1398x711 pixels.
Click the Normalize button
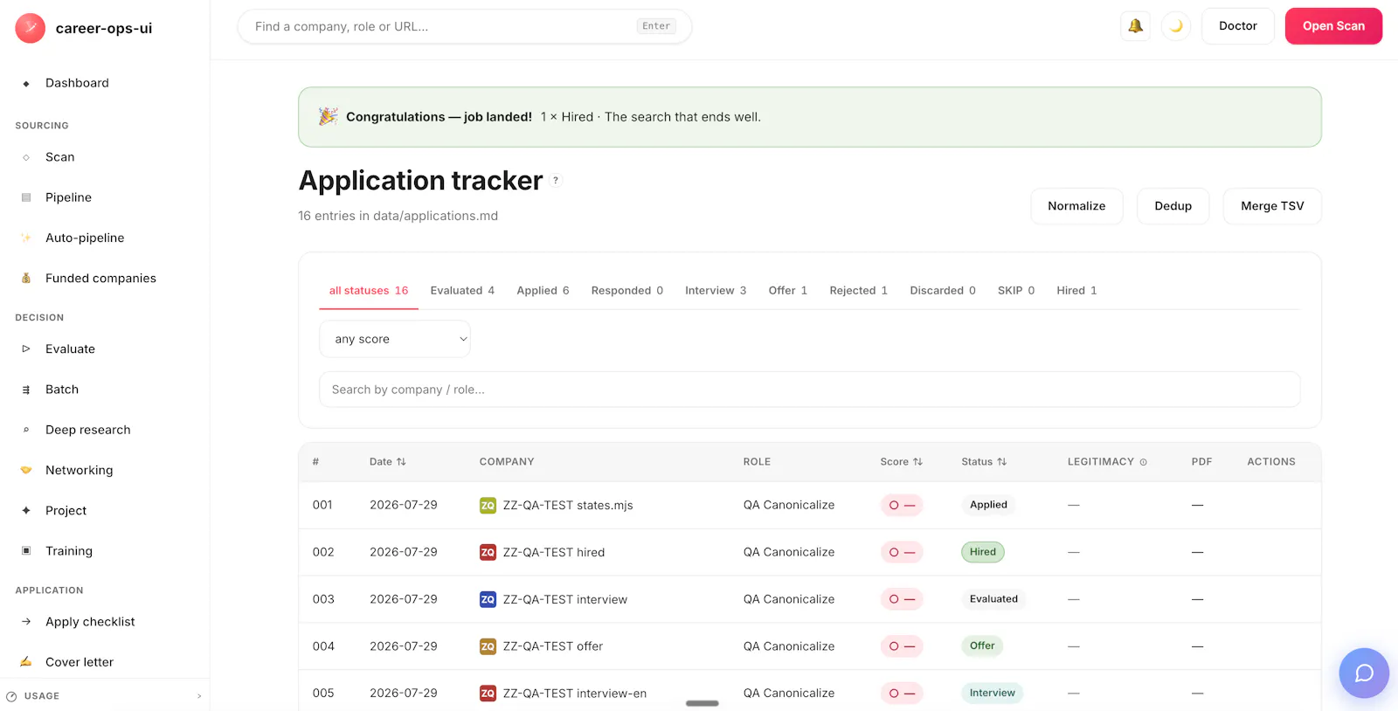point(1076,206)
